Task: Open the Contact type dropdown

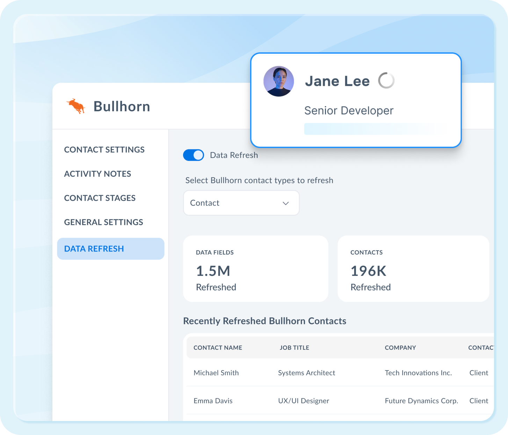Action: [x=241, y=203]
